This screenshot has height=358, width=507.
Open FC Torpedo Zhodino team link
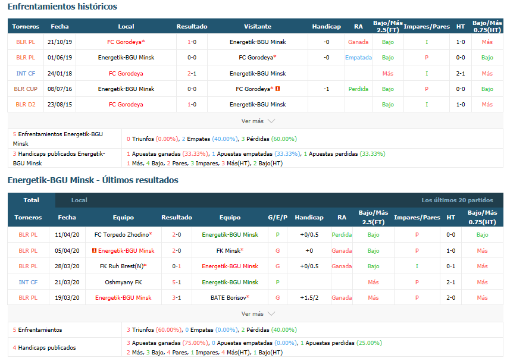123,234
